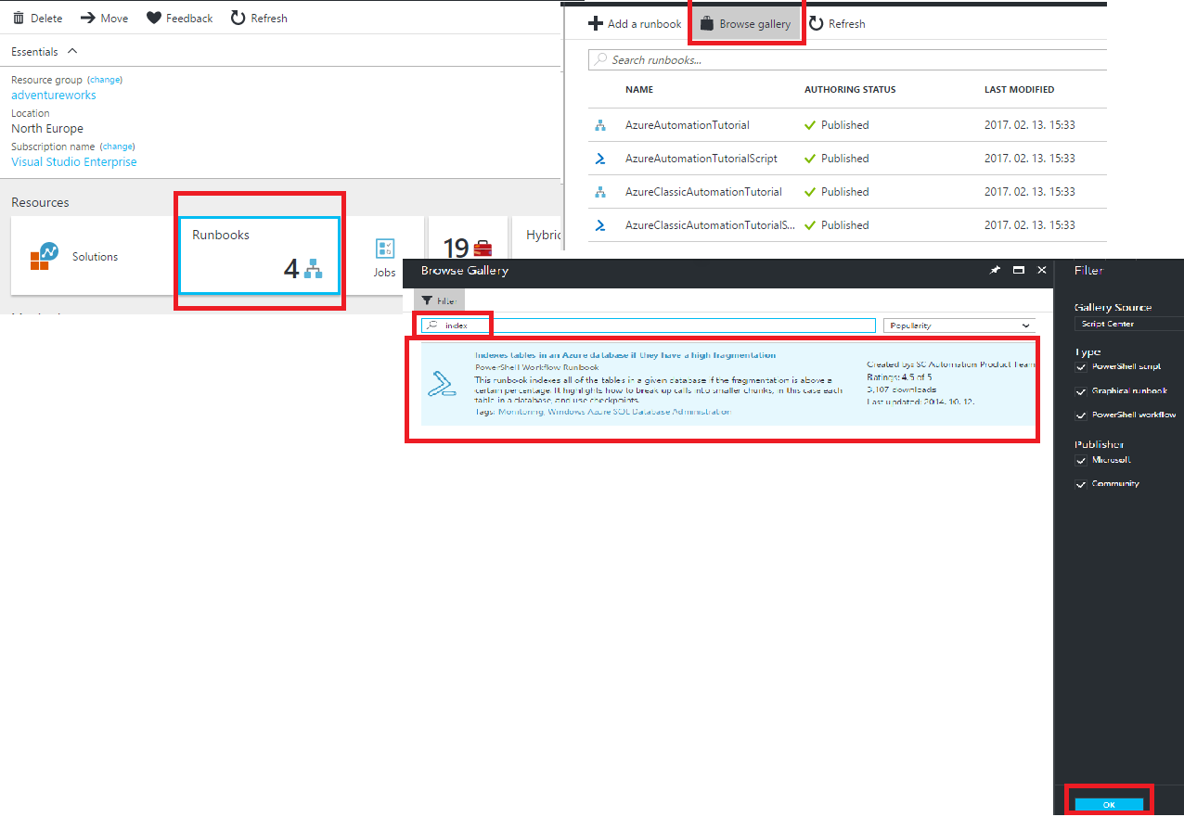1184x817 pixels.
Task: Click the Delete trash icon
Action: (18, 18)
